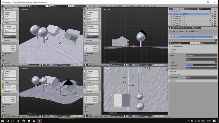Screen dimensions: 219x123
Task: Open the Properties editor type selector
Action: (x=171, y=28)
